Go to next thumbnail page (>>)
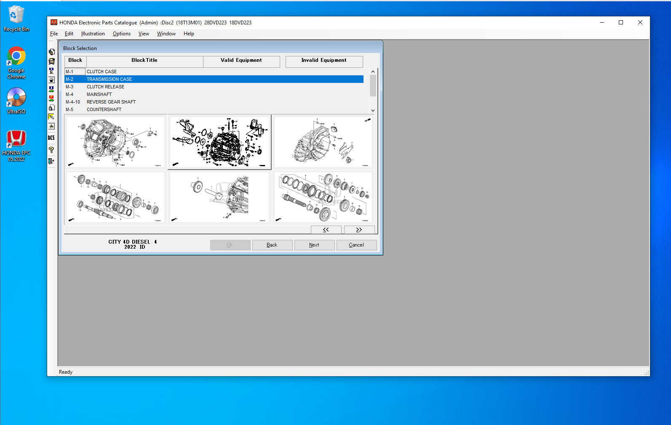Viewport: 671px width, 425px height. (x=359, y=230)
